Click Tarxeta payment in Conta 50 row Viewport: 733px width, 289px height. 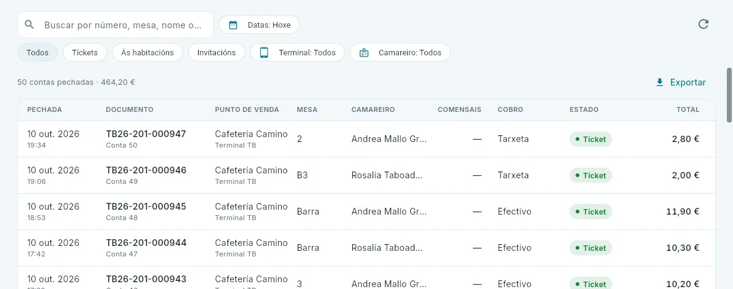coord(513,139)
